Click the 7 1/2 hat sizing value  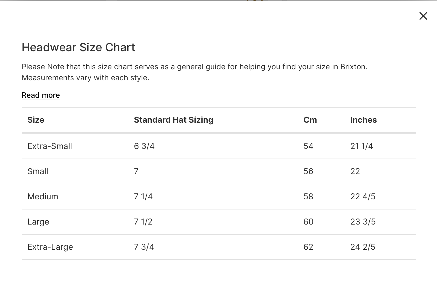click(143, 222)
